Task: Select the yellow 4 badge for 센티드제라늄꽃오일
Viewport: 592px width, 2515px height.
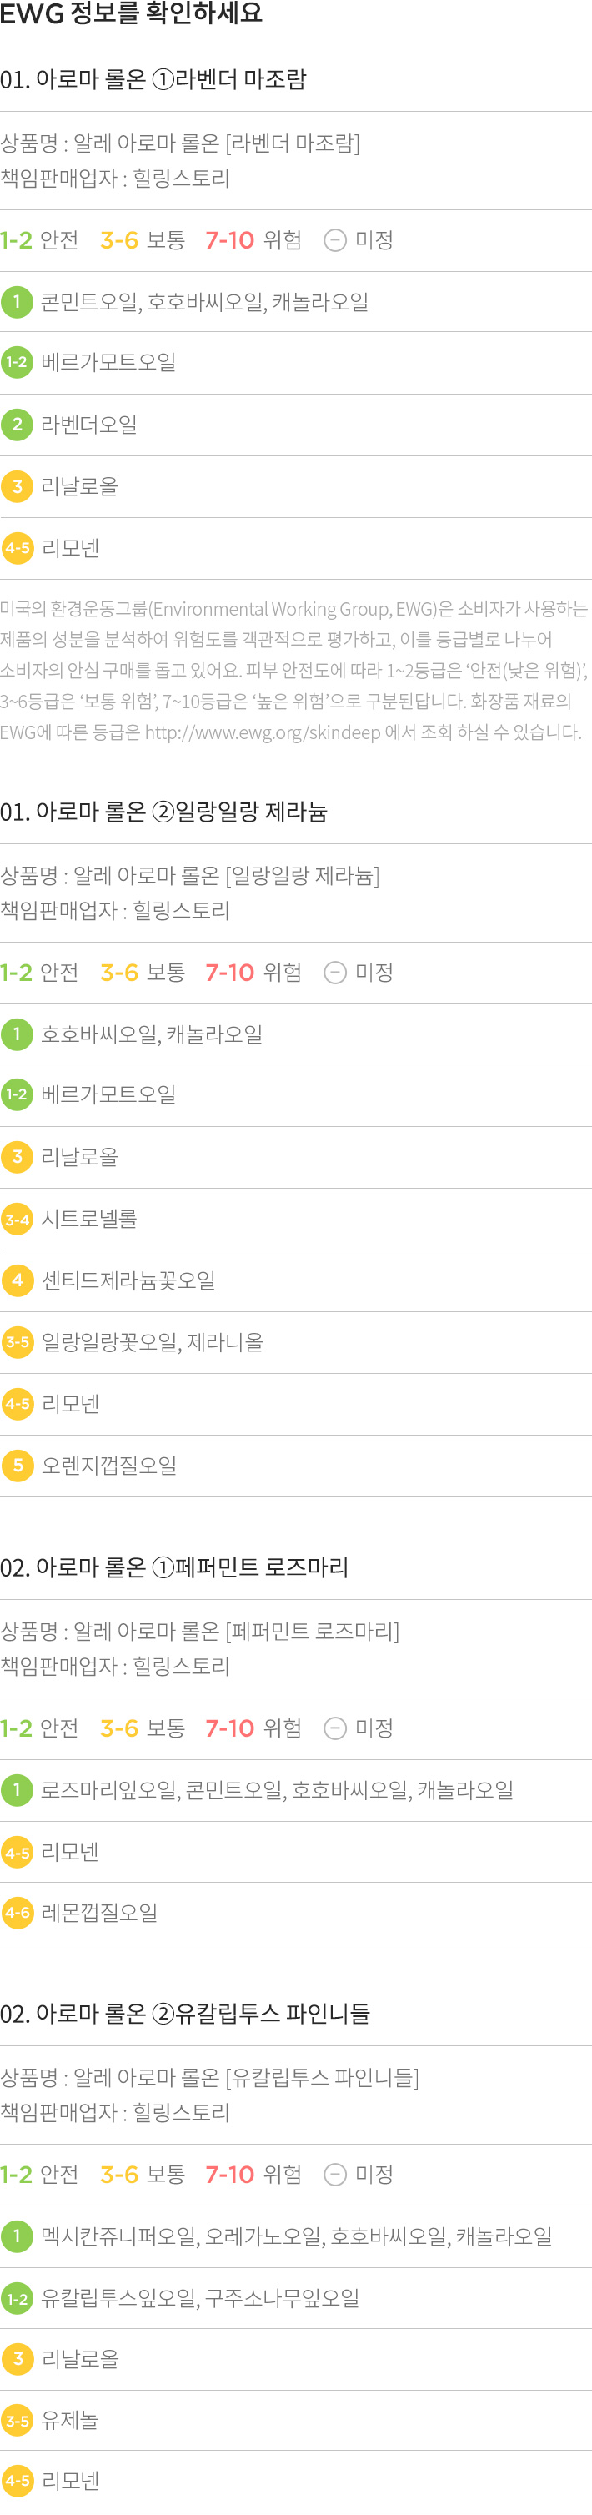Action: [17, 1280]
